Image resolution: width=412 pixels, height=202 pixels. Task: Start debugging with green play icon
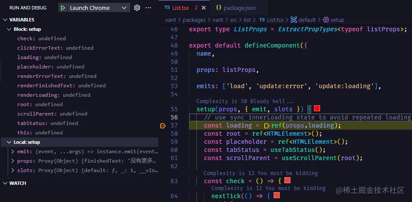[63, 8]
